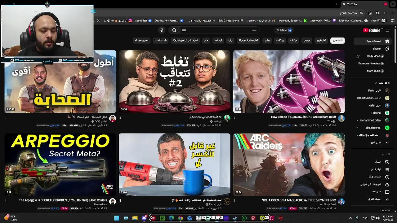The height and width of the screenshot is (223, 397).
Task: Open the Shorts sidebar icon
Action: pyautogui.click(x=387, y=49)
